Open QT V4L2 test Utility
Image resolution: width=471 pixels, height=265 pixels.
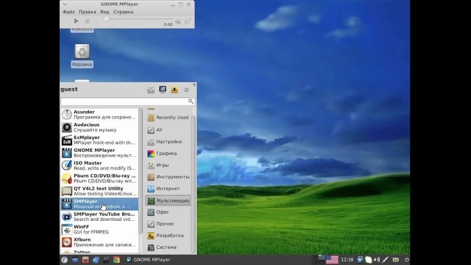(x=99, y=191)
